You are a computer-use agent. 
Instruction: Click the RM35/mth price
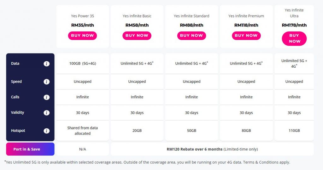[x=82, y=25]
